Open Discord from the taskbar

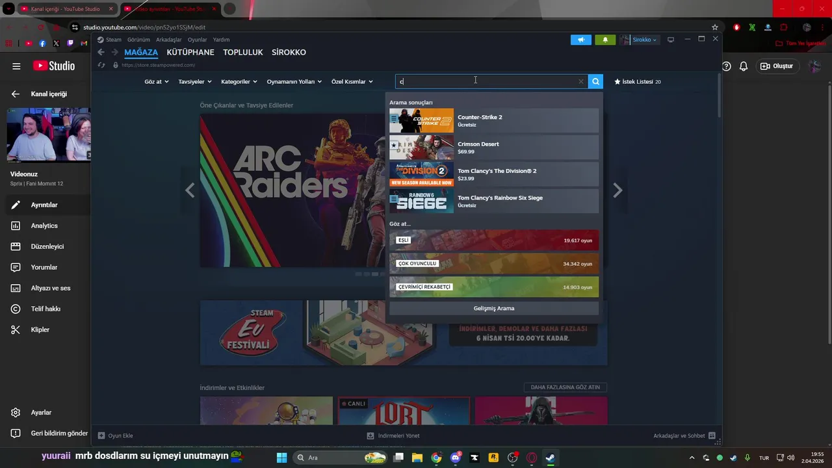455,458
